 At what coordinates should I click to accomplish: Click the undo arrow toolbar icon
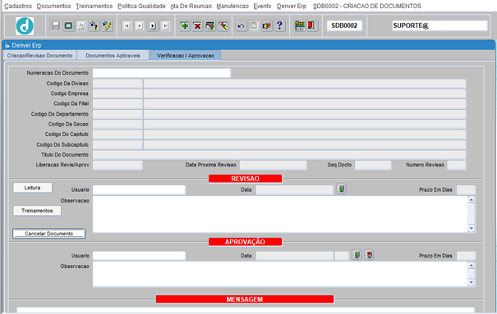241,25
